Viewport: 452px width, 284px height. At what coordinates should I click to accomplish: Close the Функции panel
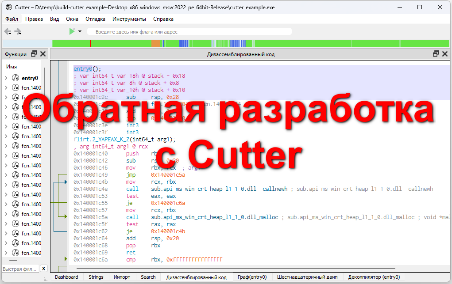[x=42, y=53]
